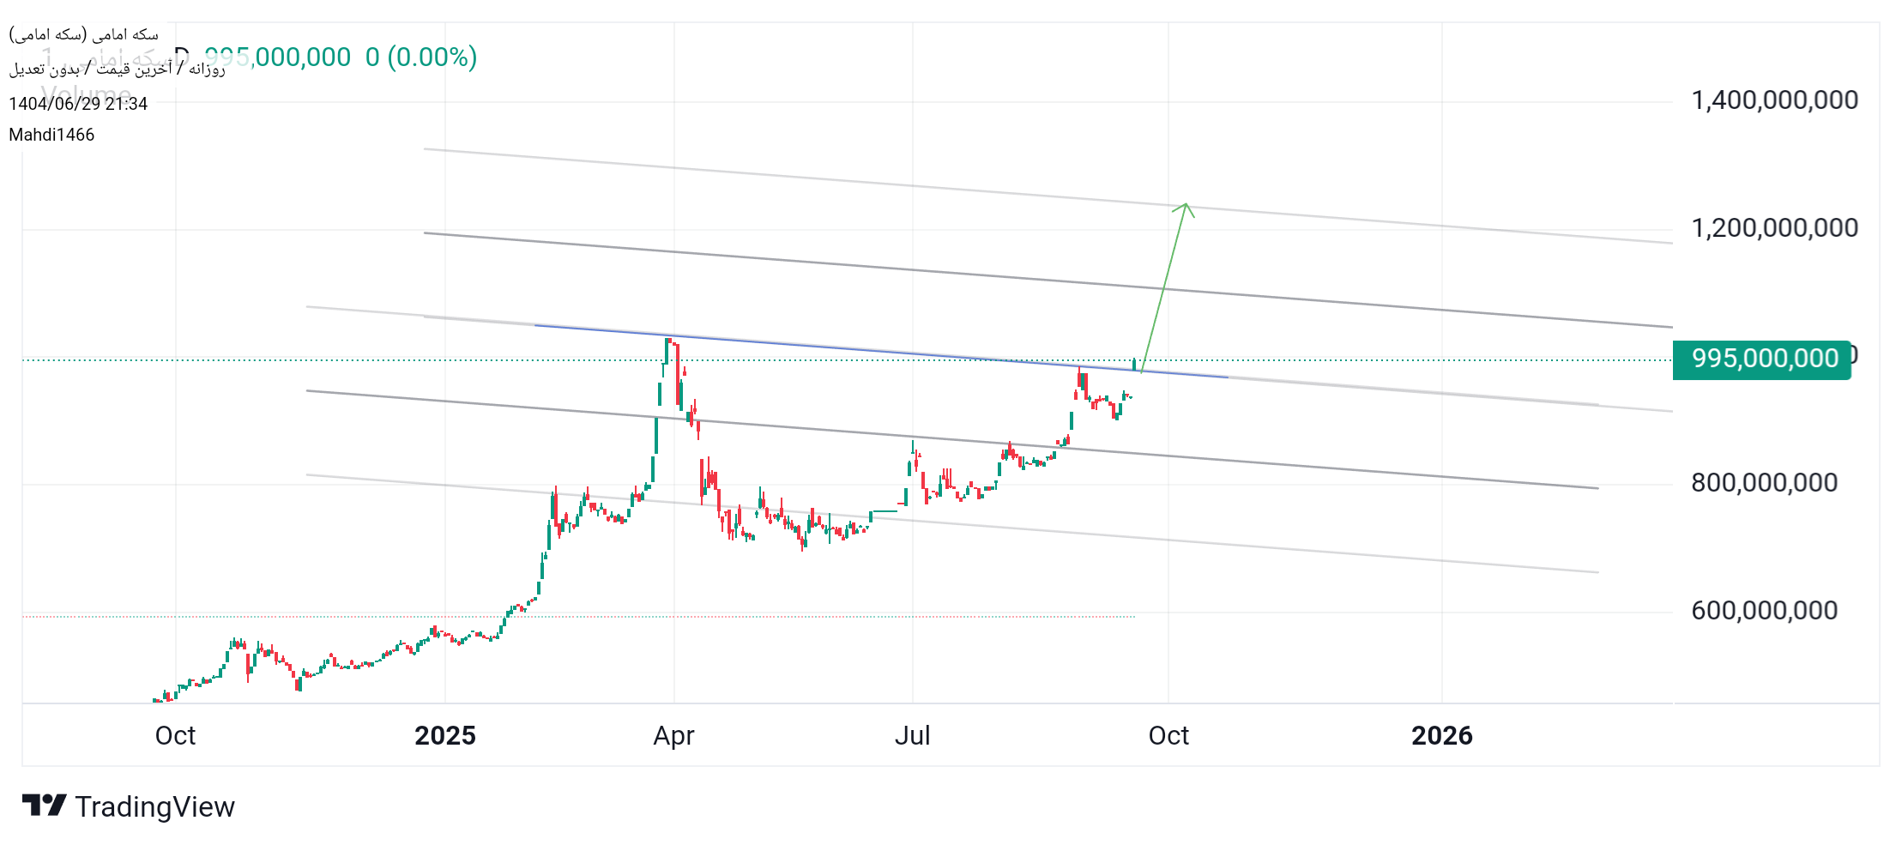Select the 800,000,000 price scale label
1902x845 pixels.
tap(1763, 483)
